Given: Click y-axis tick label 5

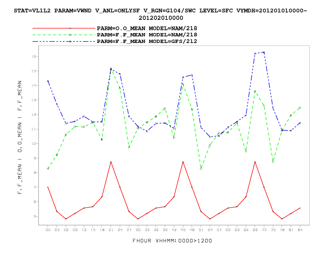Looking at the screenshot, I should 35,216.
